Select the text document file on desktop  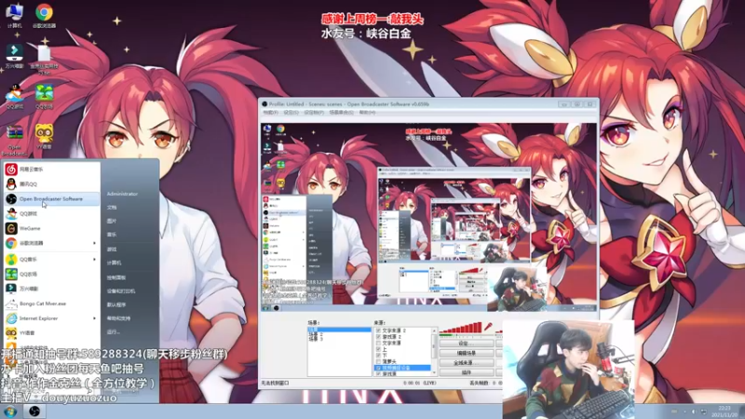pyautogui.click(x=44, y=60)
